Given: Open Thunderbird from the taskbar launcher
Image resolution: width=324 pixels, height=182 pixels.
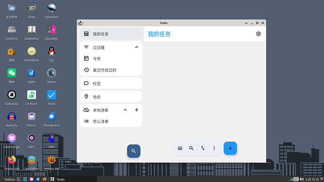Looking at the screenshot, I should pos(38,179).
